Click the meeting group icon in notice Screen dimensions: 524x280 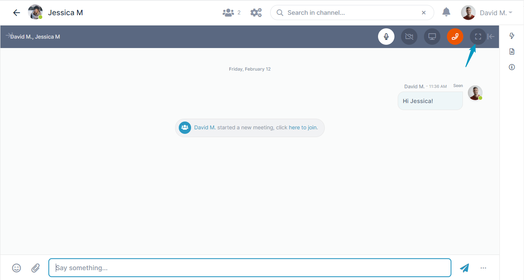click(x=185, y=128)
